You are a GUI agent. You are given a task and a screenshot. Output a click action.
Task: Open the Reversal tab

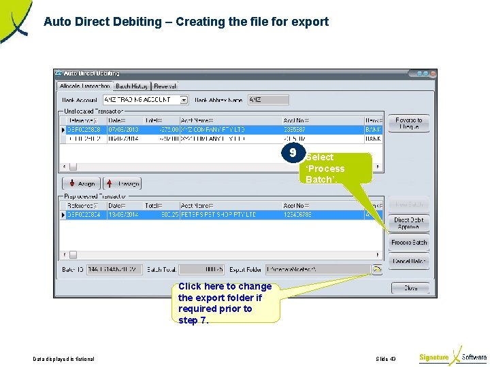click(x=165, y=86)
